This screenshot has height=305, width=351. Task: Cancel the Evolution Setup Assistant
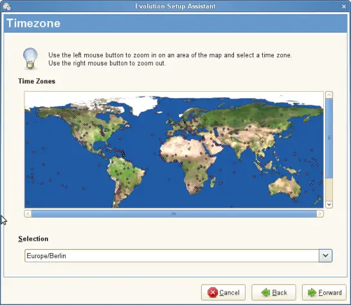[x=223, y=292]
